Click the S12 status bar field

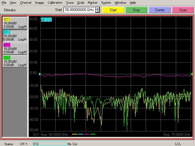(x=49, y=144)
